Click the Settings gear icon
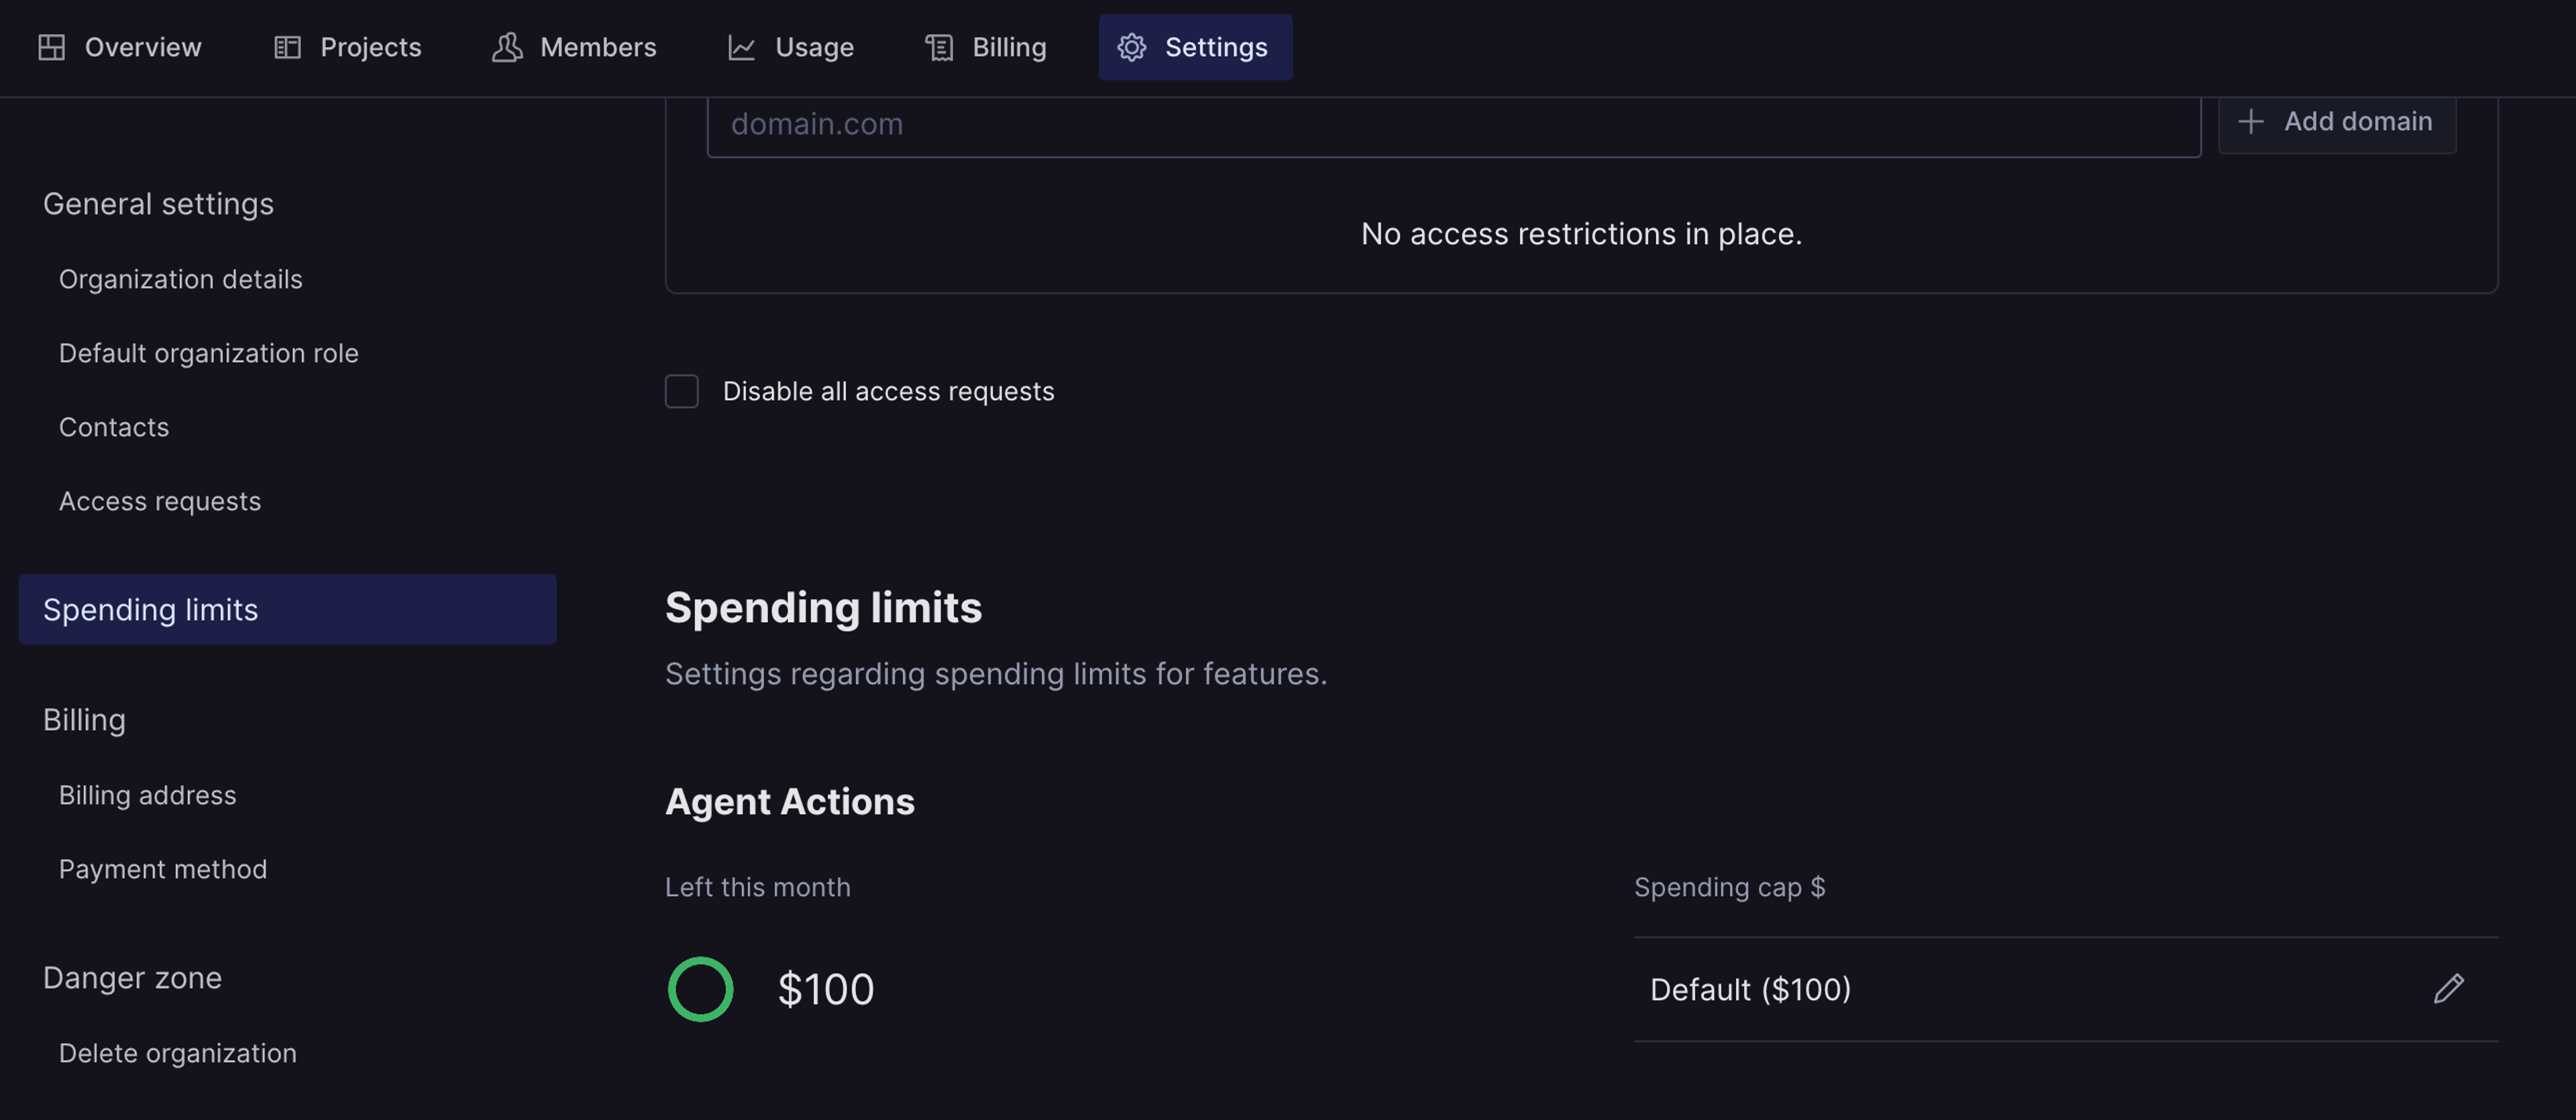 pos(1131,47)
